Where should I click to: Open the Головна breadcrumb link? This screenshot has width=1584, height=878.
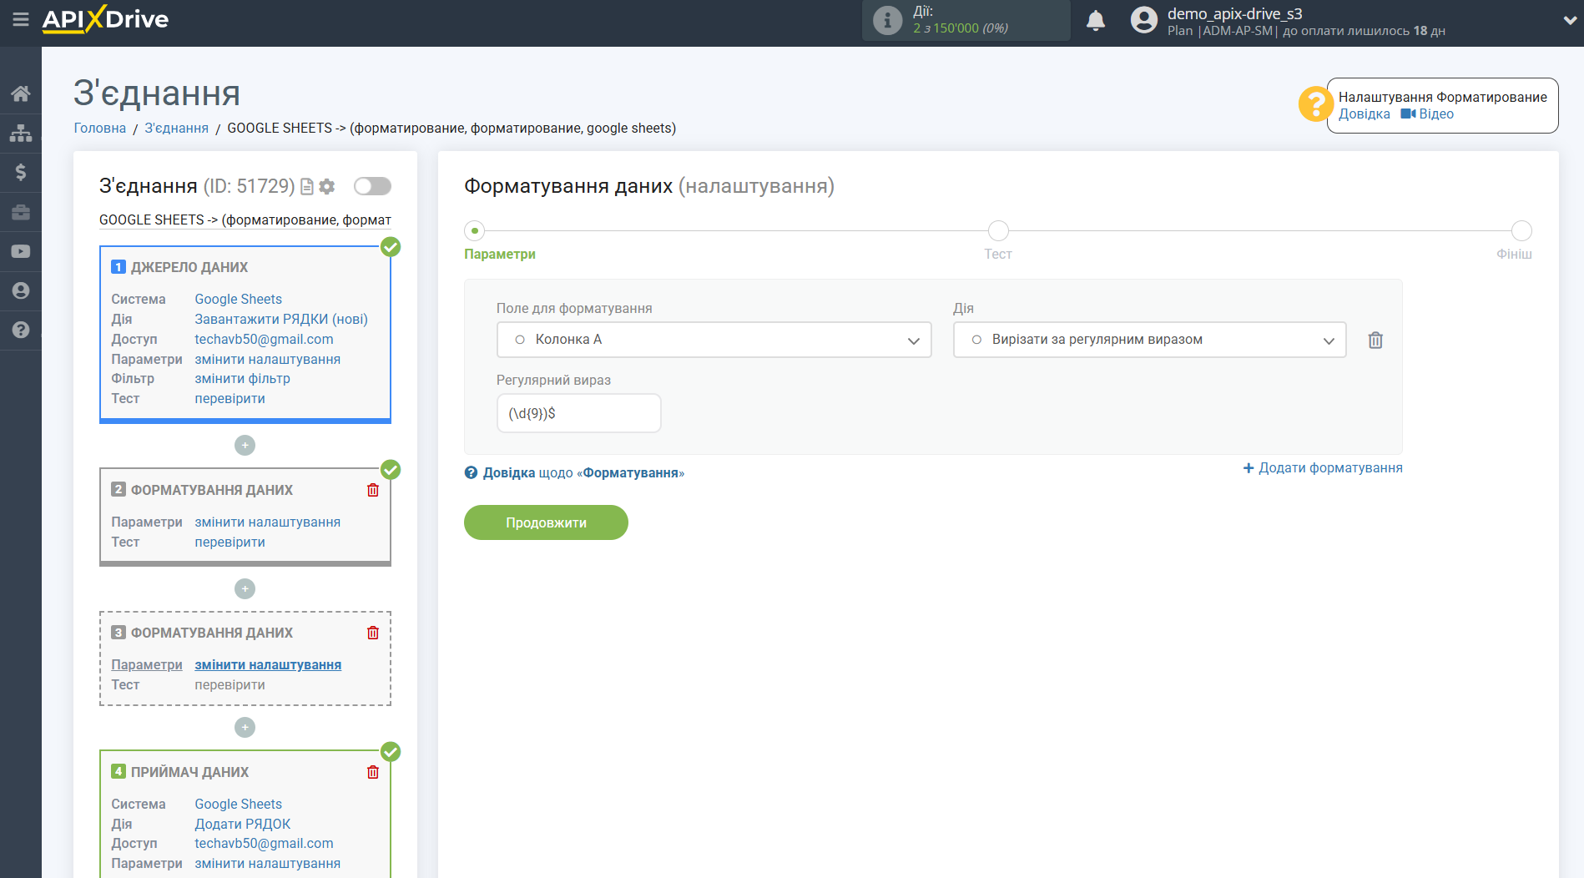tap(100, 128)
